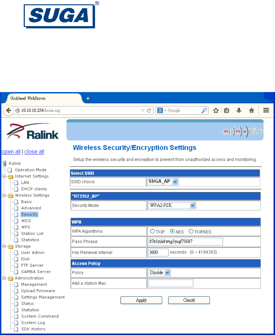Viewport: 275px width, 335px height.
Task: Open the Security Mode dropdown
Action: click(x=172, y=205)
